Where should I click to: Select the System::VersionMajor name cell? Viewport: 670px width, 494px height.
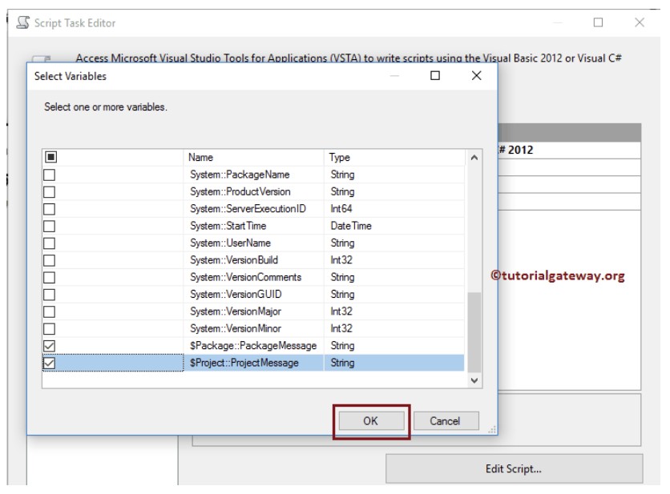pyautogui.click(x=253, y=311)
